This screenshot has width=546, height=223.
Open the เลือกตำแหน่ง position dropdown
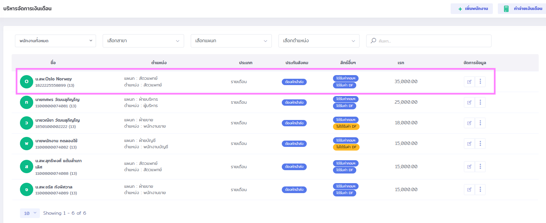click(319, 41)
